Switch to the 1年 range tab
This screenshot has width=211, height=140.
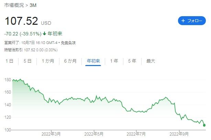[x=114, y=61]
